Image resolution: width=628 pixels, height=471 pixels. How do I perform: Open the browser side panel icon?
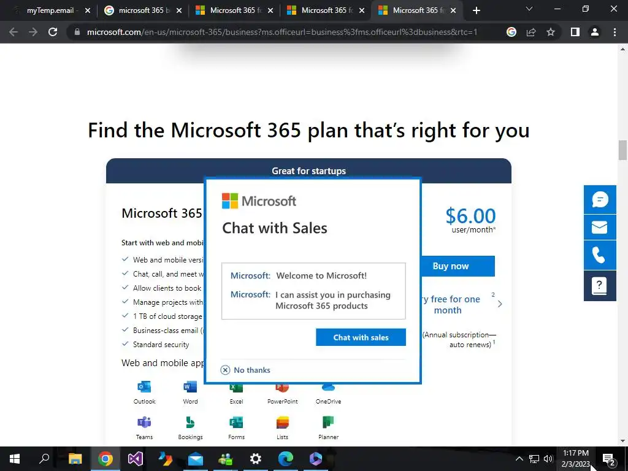575,32
